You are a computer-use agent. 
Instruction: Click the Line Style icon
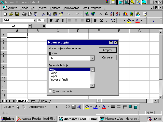pyautogui.click(x=113, y=107)
